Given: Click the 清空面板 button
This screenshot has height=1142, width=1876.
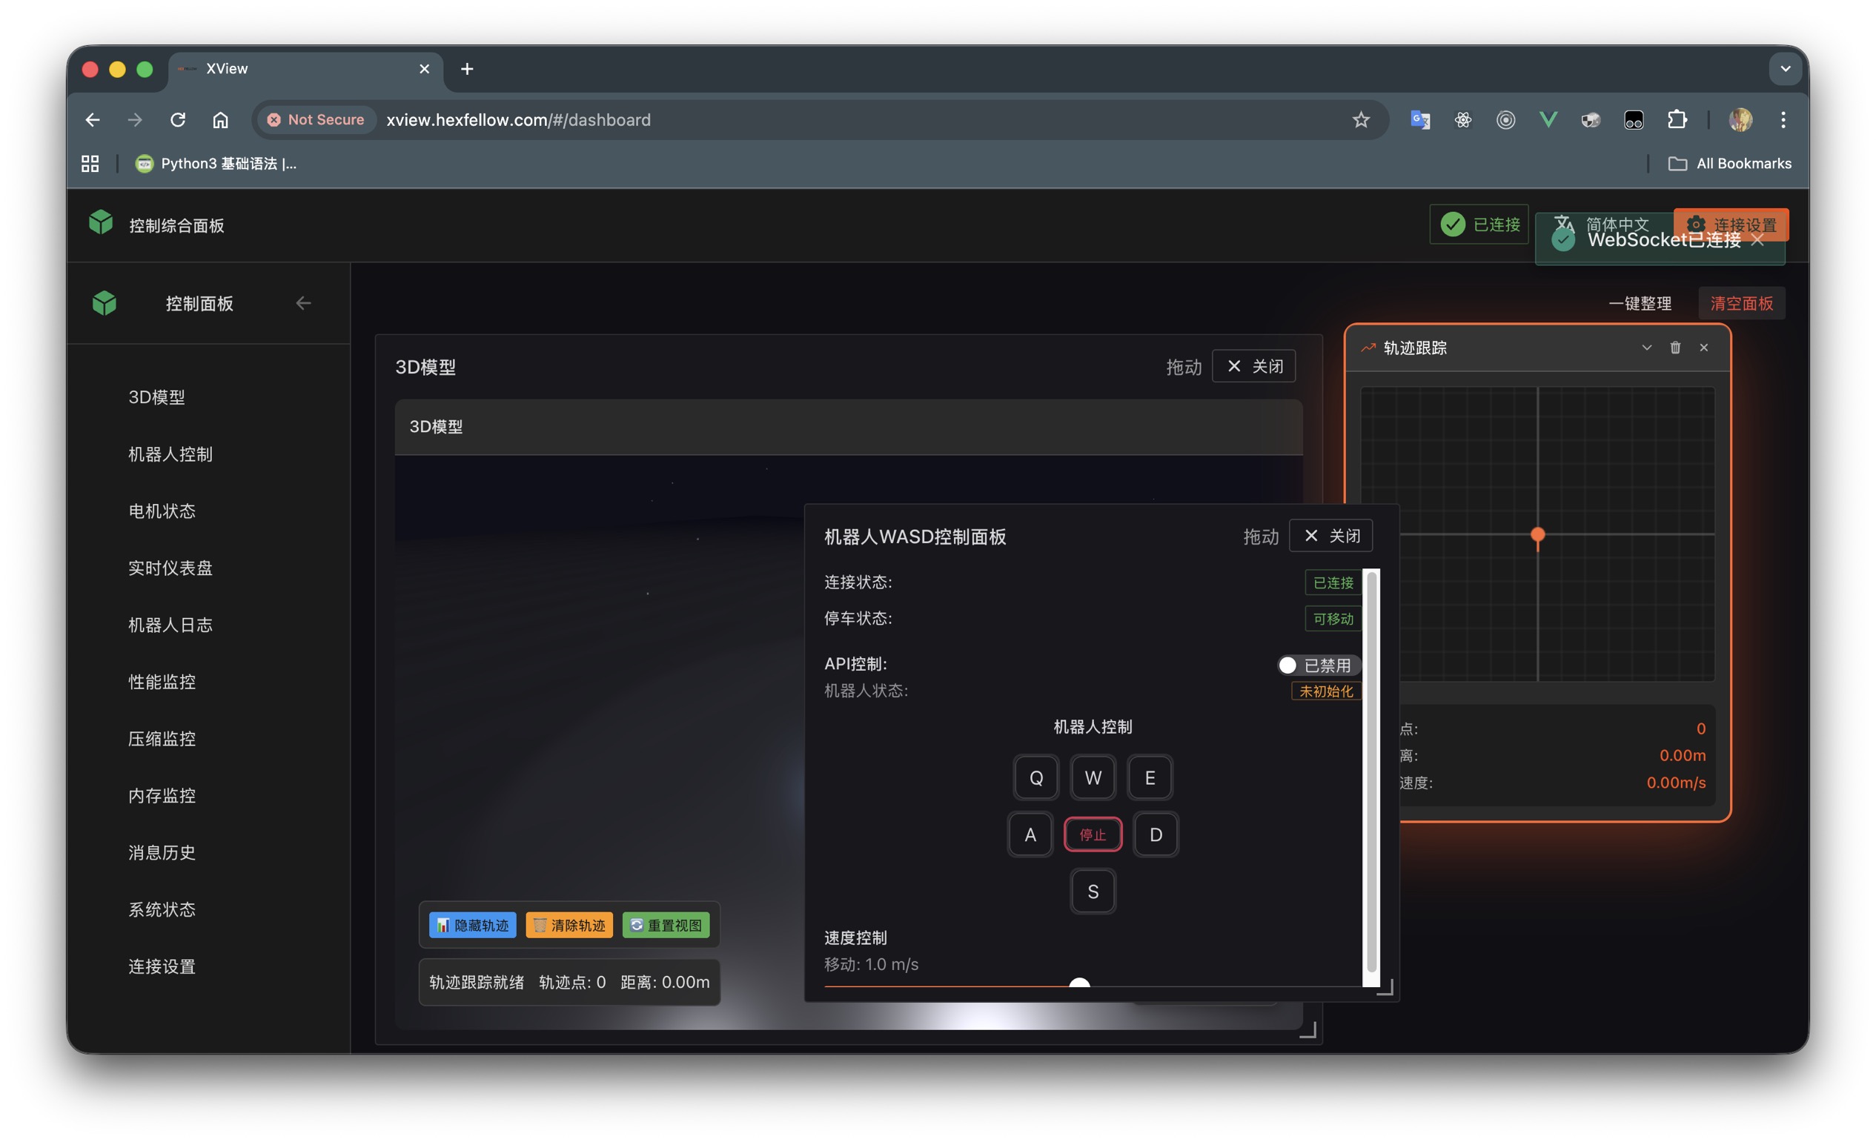Looking at the screenshot, I should coord(1740,303).
